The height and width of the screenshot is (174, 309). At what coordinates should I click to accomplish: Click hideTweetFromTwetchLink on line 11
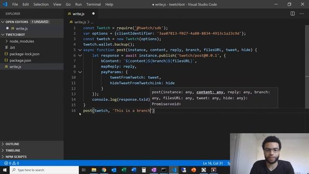[x=136, y=83]
